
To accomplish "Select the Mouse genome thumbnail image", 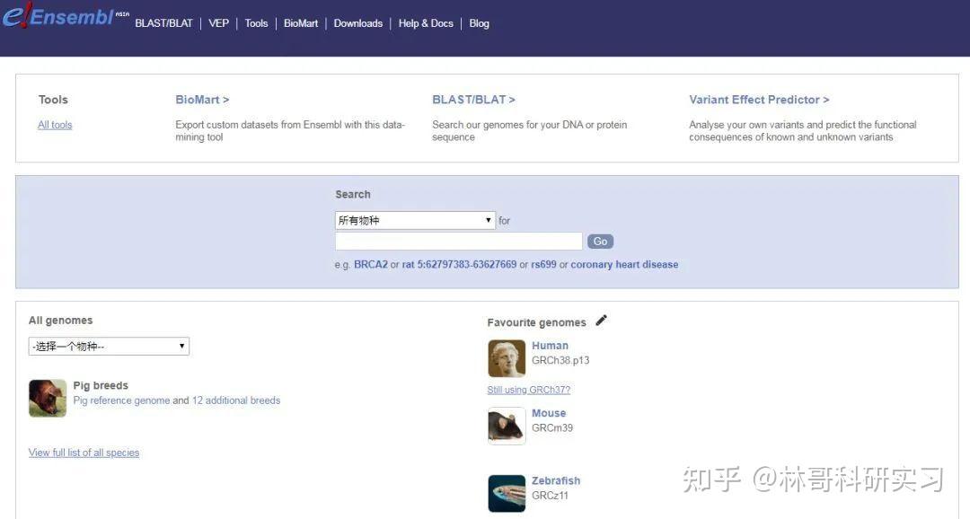I will click(x=506, y=426).
